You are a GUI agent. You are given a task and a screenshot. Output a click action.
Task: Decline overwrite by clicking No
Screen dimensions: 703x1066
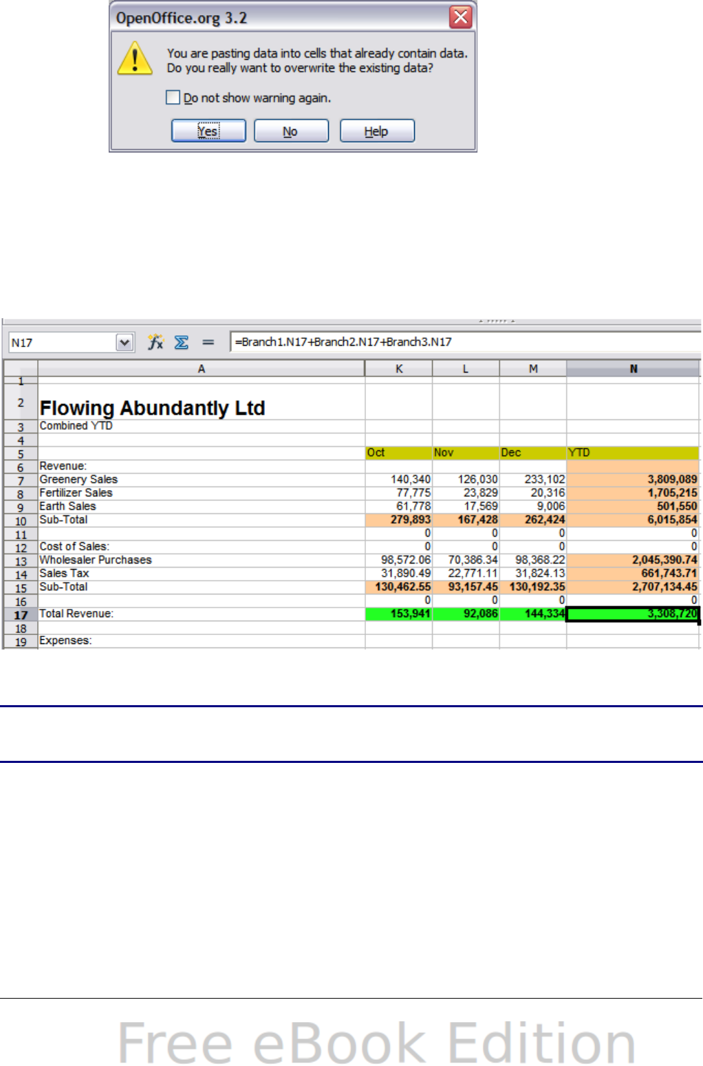[291, 131]
